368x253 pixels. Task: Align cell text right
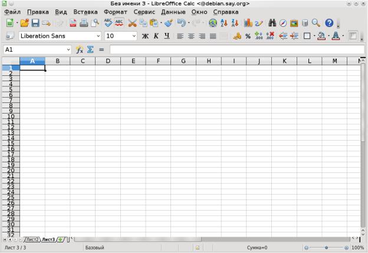point(202,36)
